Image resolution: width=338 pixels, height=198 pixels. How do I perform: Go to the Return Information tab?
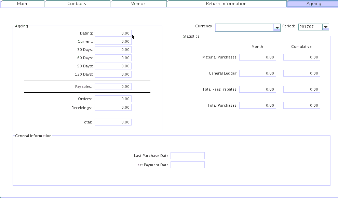click(226, 4)
